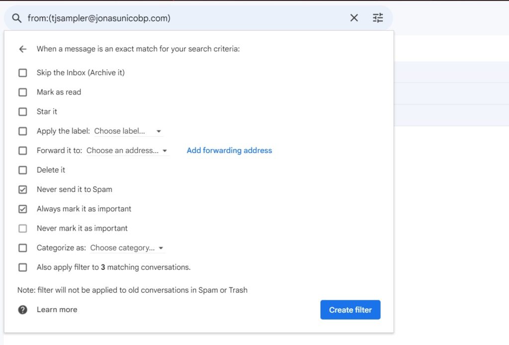Open the Learn more link

57,310
